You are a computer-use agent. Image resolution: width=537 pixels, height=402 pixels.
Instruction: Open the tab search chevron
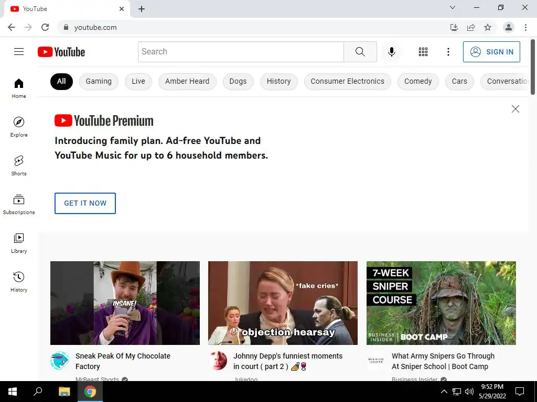tap(453, 7)
